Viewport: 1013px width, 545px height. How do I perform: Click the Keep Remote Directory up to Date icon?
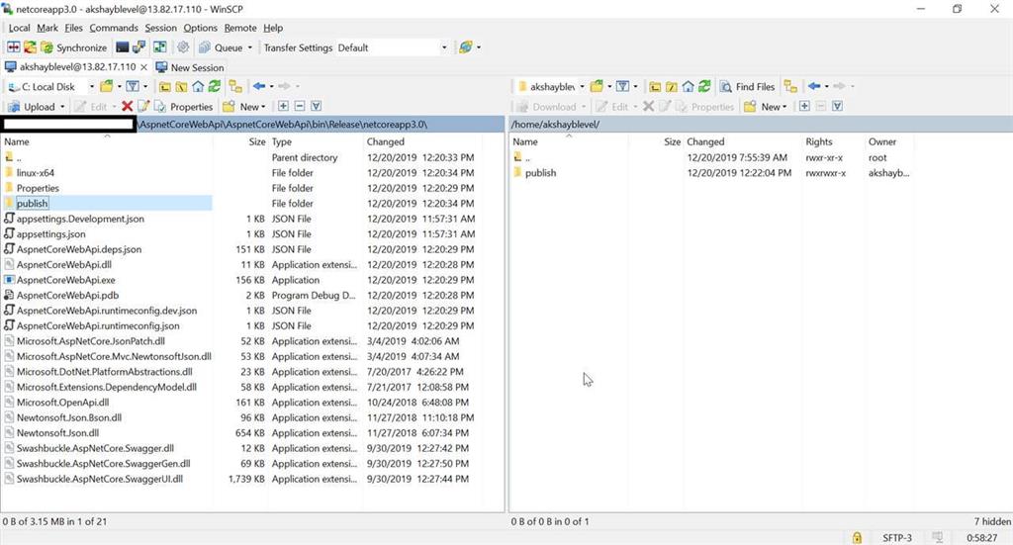point(30,47)
